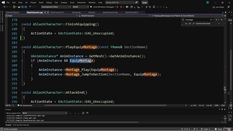Open the Debug menu
The height and width of the screenshot is (131, 233).
pos(49,3)
